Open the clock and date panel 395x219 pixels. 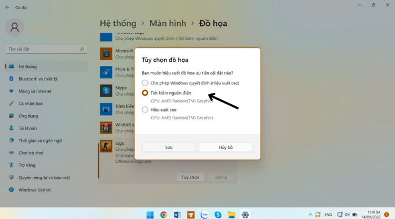point(371,214)
